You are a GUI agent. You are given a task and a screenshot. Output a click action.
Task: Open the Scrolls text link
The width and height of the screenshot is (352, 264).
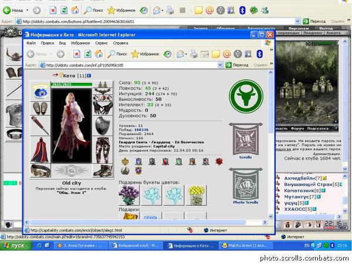pyautogui.click(x=245, y=157)
